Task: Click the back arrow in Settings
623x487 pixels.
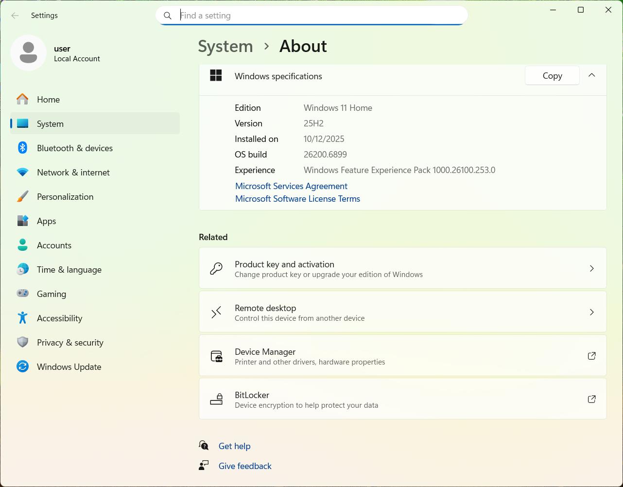Action: [x=15, y=16]
